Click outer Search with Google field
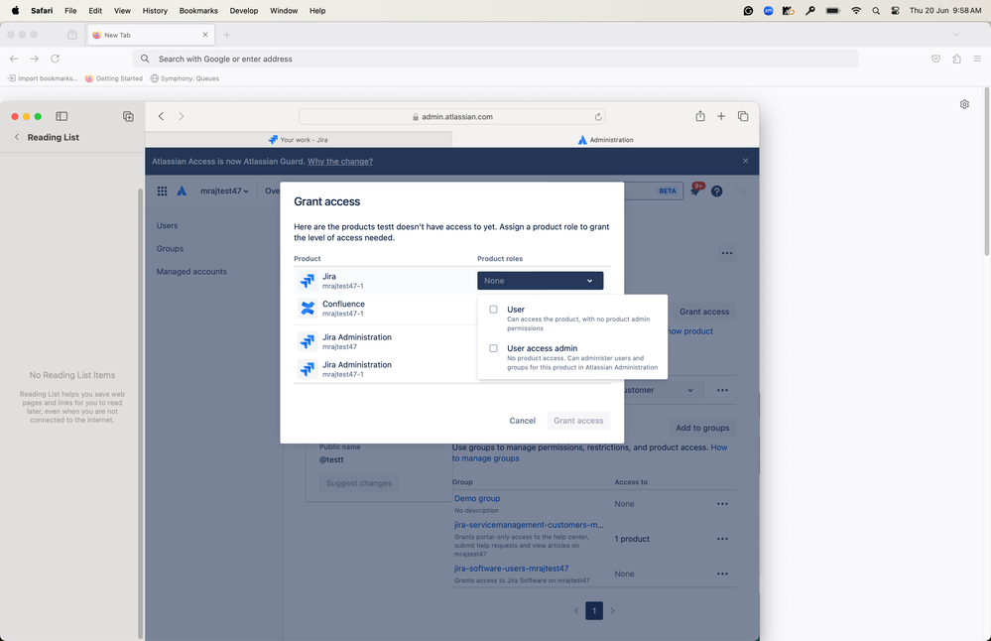 (x=495, y=59)
